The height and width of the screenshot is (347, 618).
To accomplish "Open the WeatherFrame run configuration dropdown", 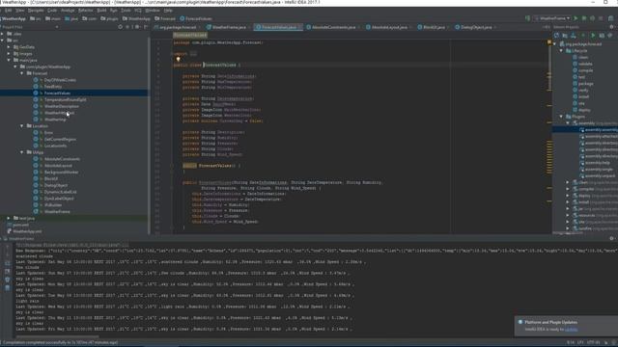I will point(551,18).
